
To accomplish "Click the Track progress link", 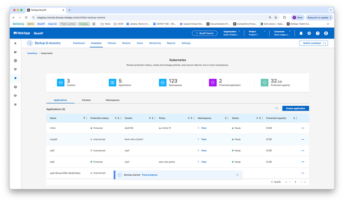I will point(149,175).
